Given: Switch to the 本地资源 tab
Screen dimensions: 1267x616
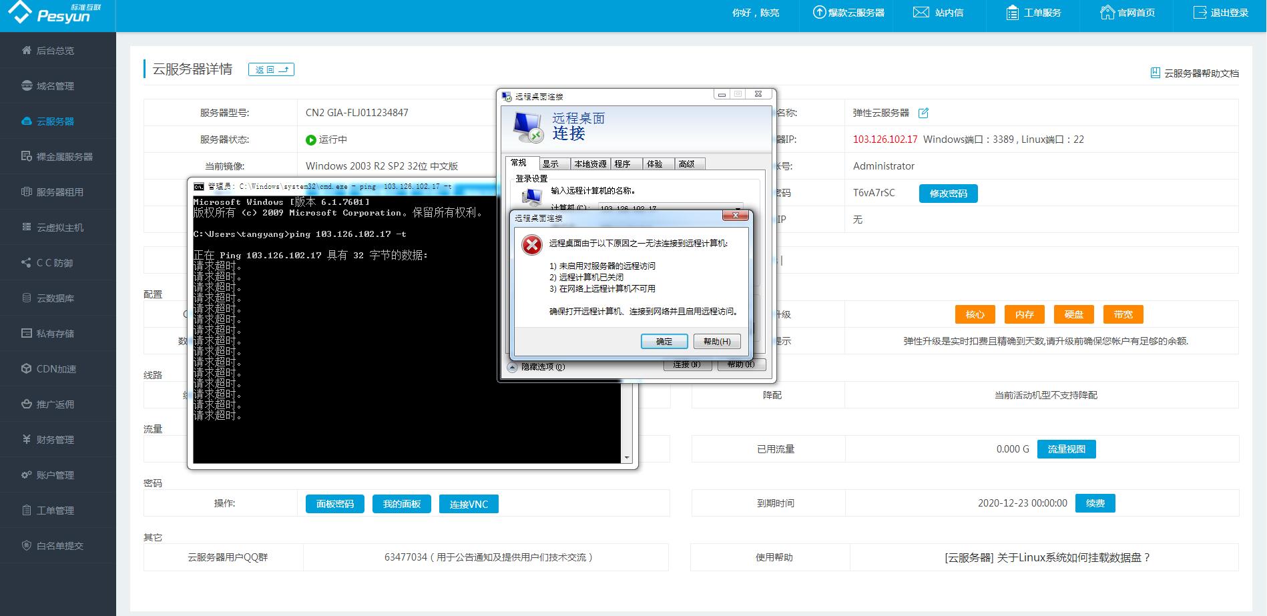Looking at the screenshot, I should click(590, 164).
